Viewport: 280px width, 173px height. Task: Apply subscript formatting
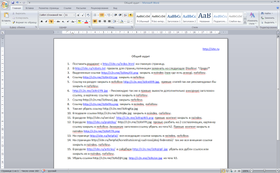[x=63, y=21]
